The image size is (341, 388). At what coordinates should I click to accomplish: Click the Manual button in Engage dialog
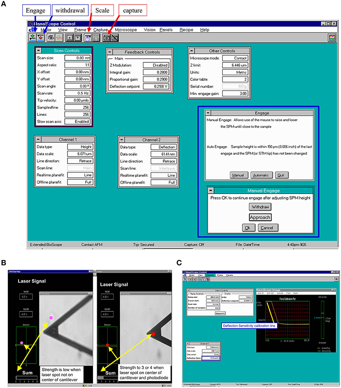[238, 175]
